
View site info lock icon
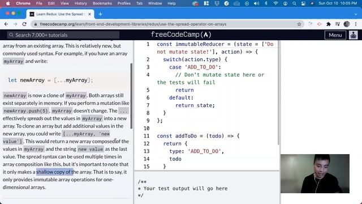36,24
